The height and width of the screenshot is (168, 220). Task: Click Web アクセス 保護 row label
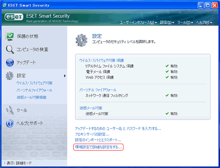[99, 77]
